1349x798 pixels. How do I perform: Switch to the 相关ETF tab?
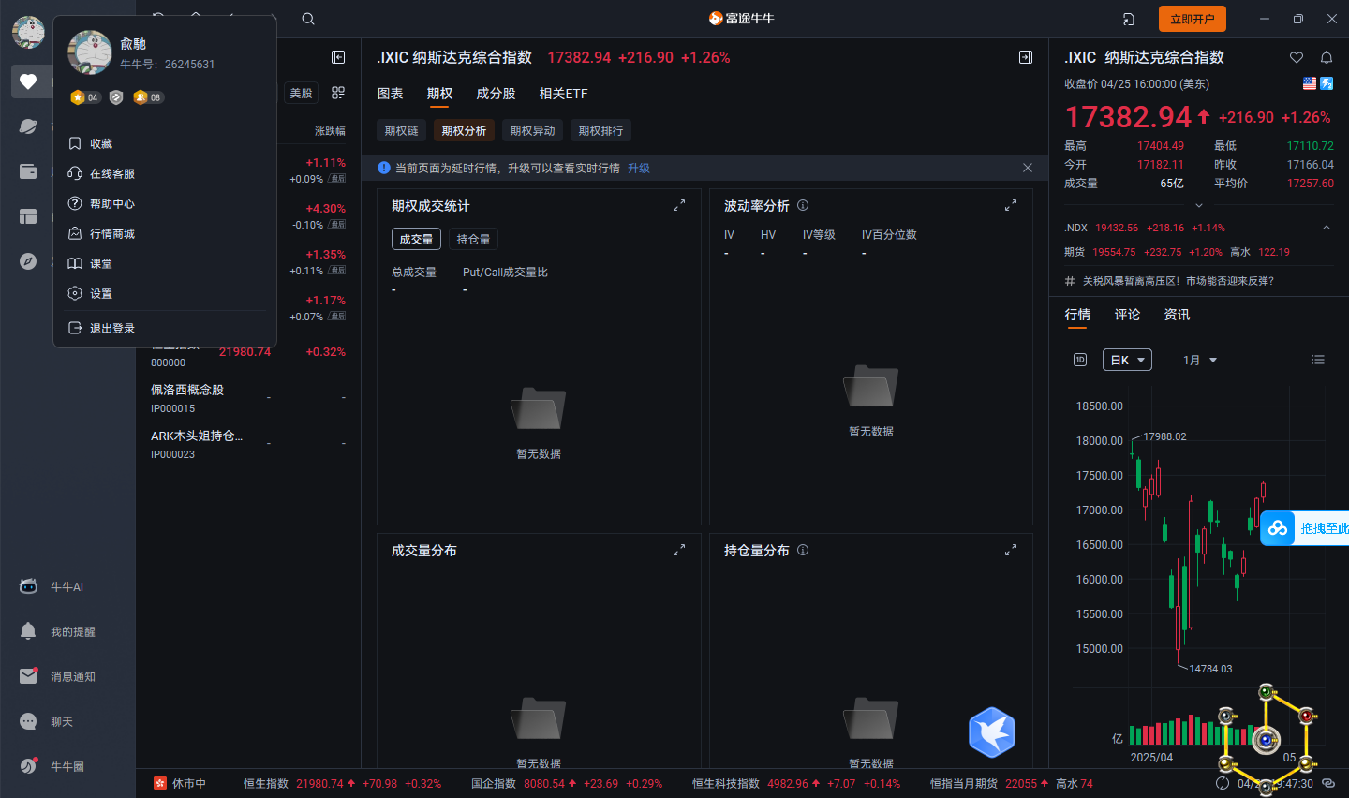tap(563, 93)
